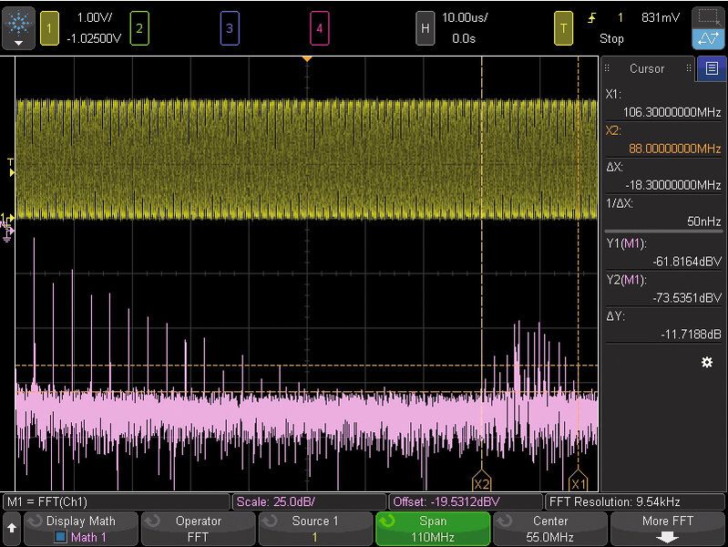Screen dimensions: 728x547
Task: Click the FFT Resolution 9.54kHz field
Action: pyautogui.click(x=635, y=501)
